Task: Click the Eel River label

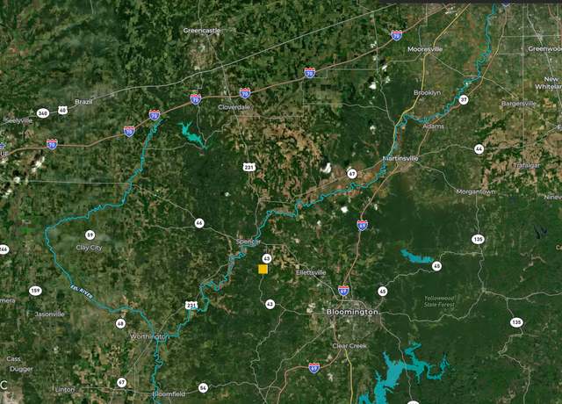Action: pos(82,292)
